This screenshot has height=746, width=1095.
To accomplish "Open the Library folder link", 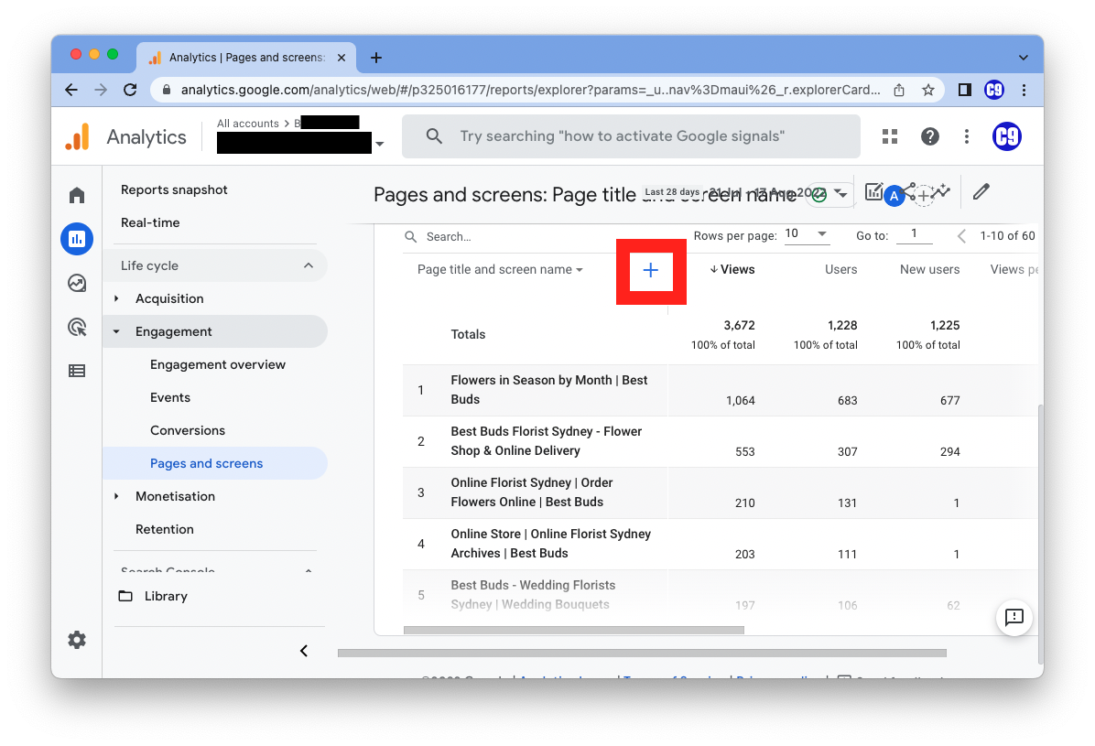I will pyautogui.click(x=166, y=596).
